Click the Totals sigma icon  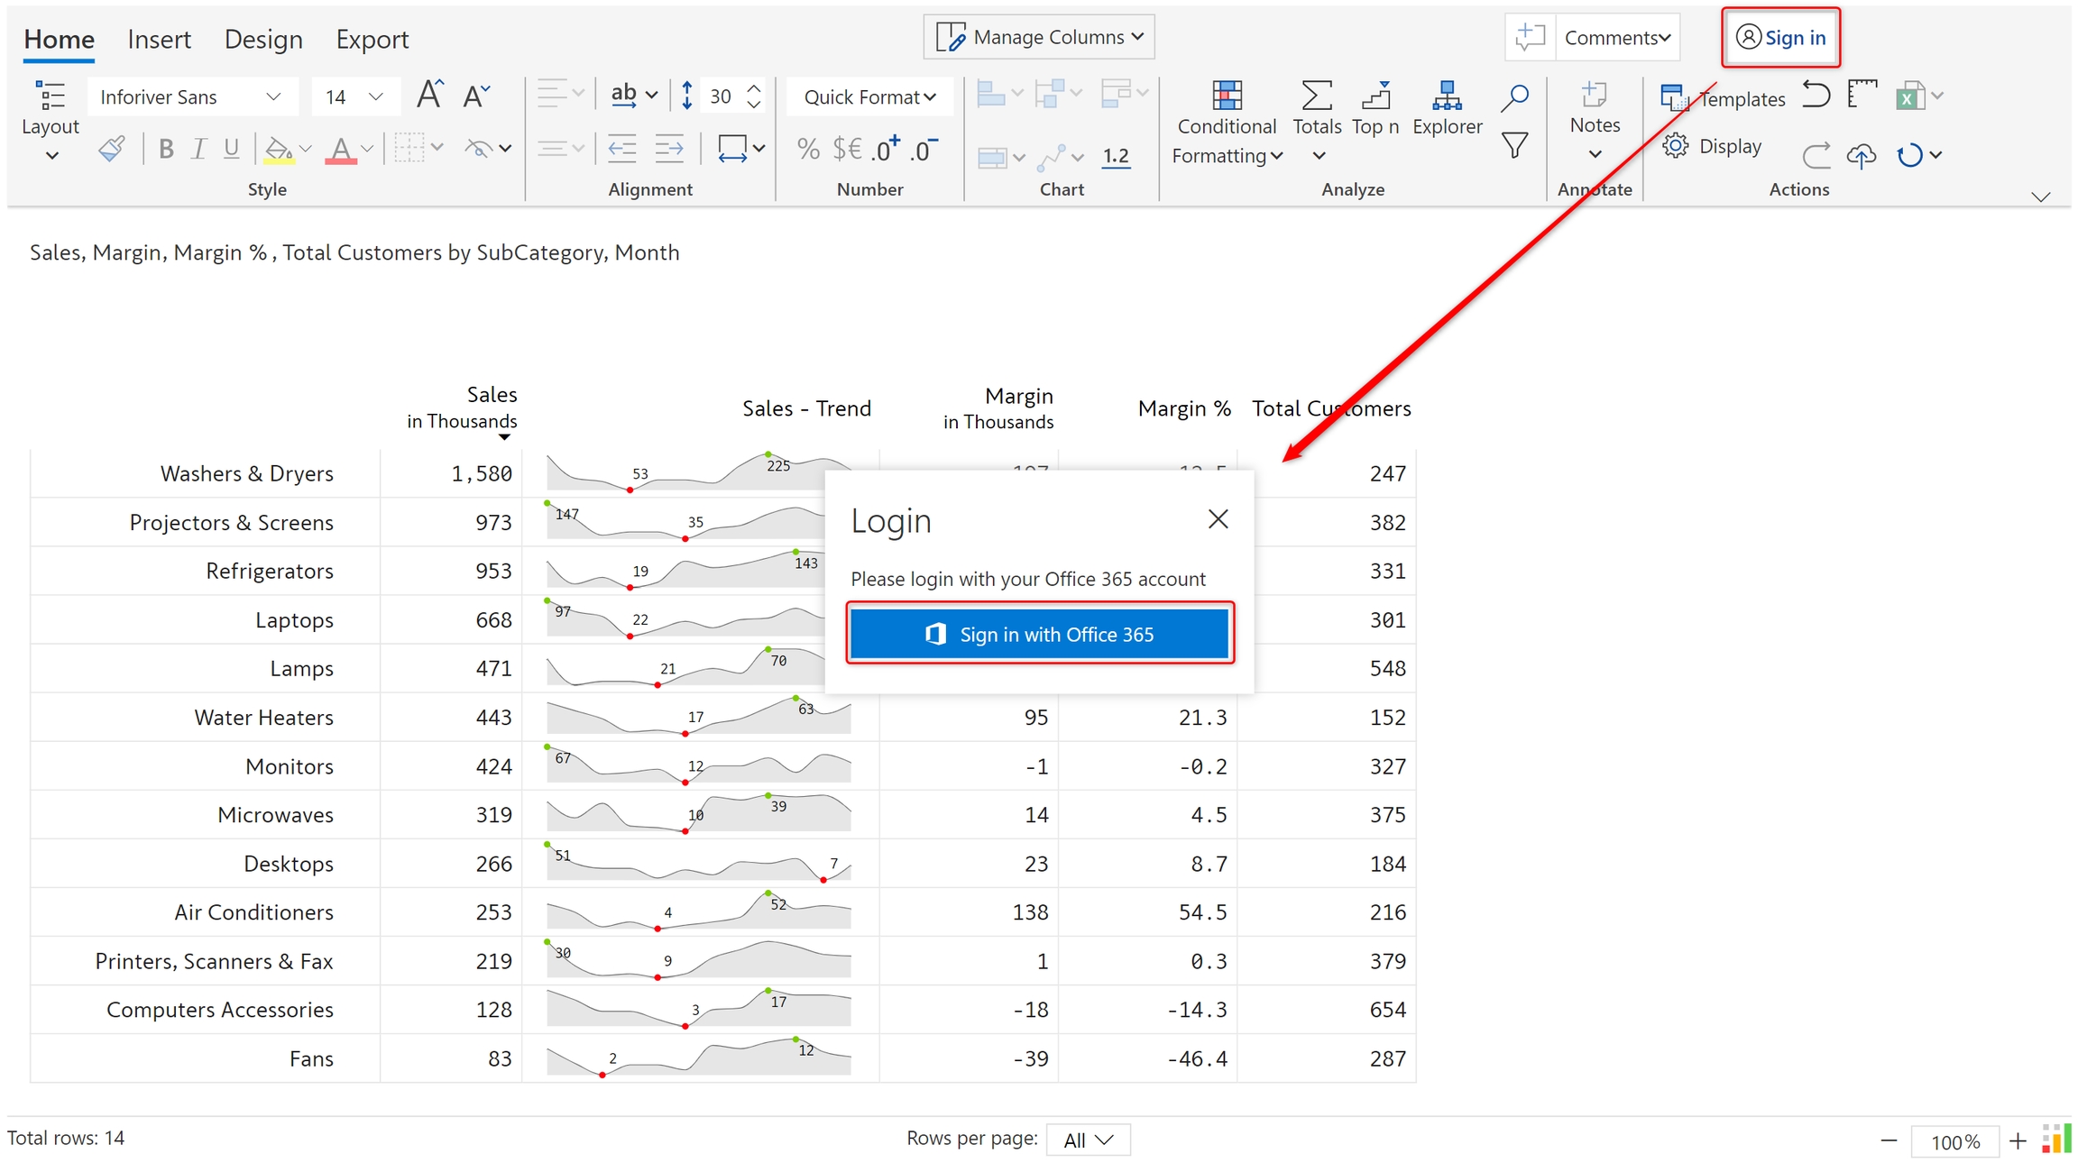(x=1316, y=96)
